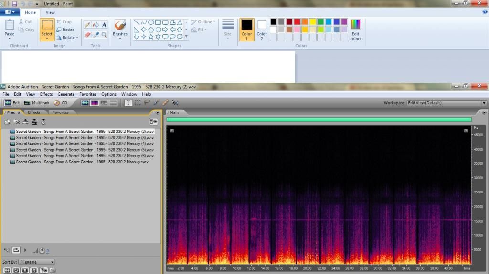Pick the oval shape in Shapes gallery
The image size is (489, 274).
[150, 22]
